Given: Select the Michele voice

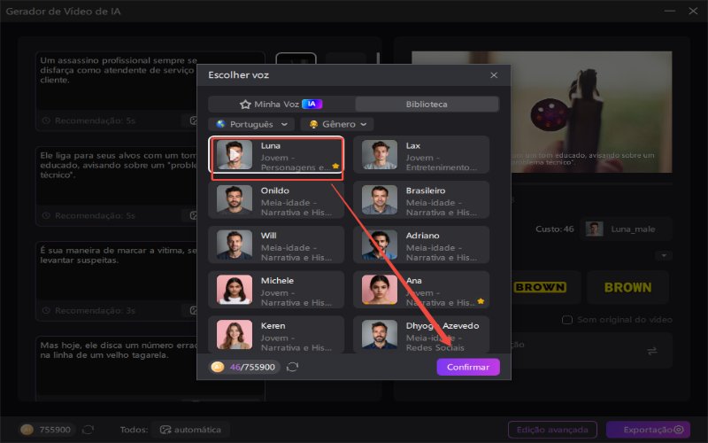Looking at the screenshot, I should (x=276, y=290).
